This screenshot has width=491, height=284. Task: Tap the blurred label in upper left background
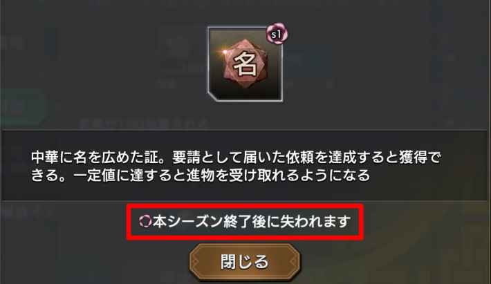[x=12, y=42]
